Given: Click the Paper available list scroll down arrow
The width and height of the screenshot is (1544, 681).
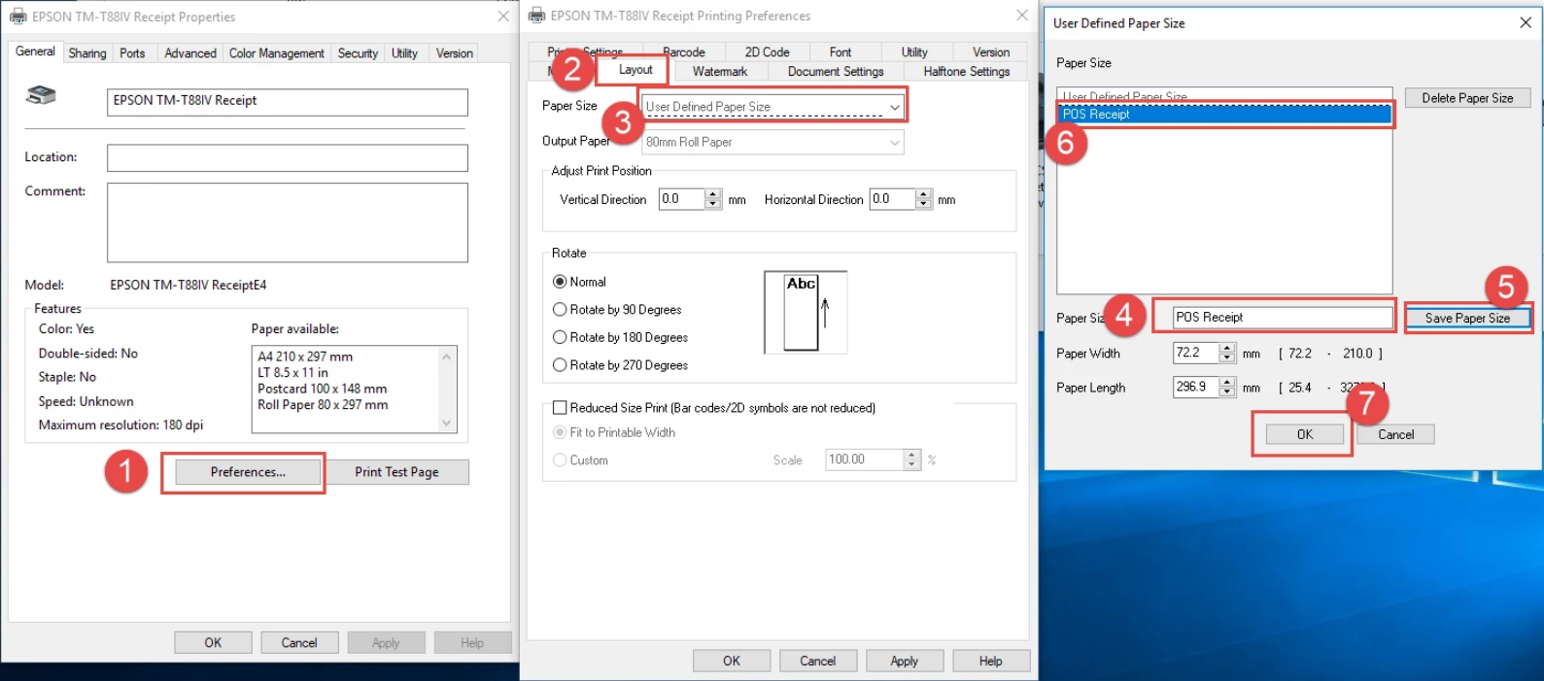Looking at the screenshot, I should pyautogui.click(x=447, y=423).
